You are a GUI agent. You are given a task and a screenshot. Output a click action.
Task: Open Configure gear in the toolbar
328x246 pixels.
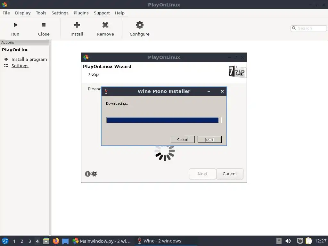coord(140,29)
